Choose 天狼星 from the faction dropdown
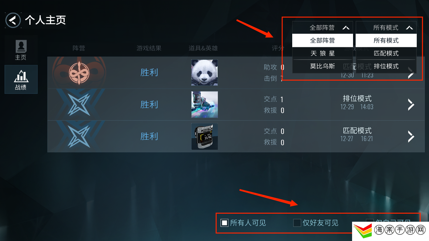429x241 pixels. (x=322, y=53)
